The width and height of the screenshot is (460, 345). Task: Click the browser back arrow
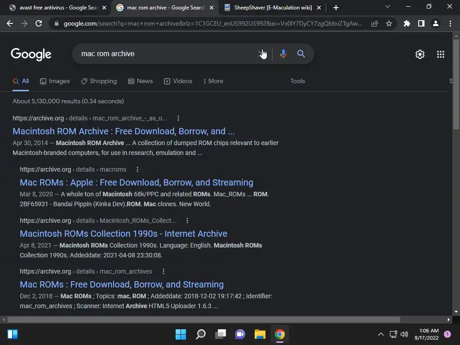pyautogui.click(x=10, y=23)
